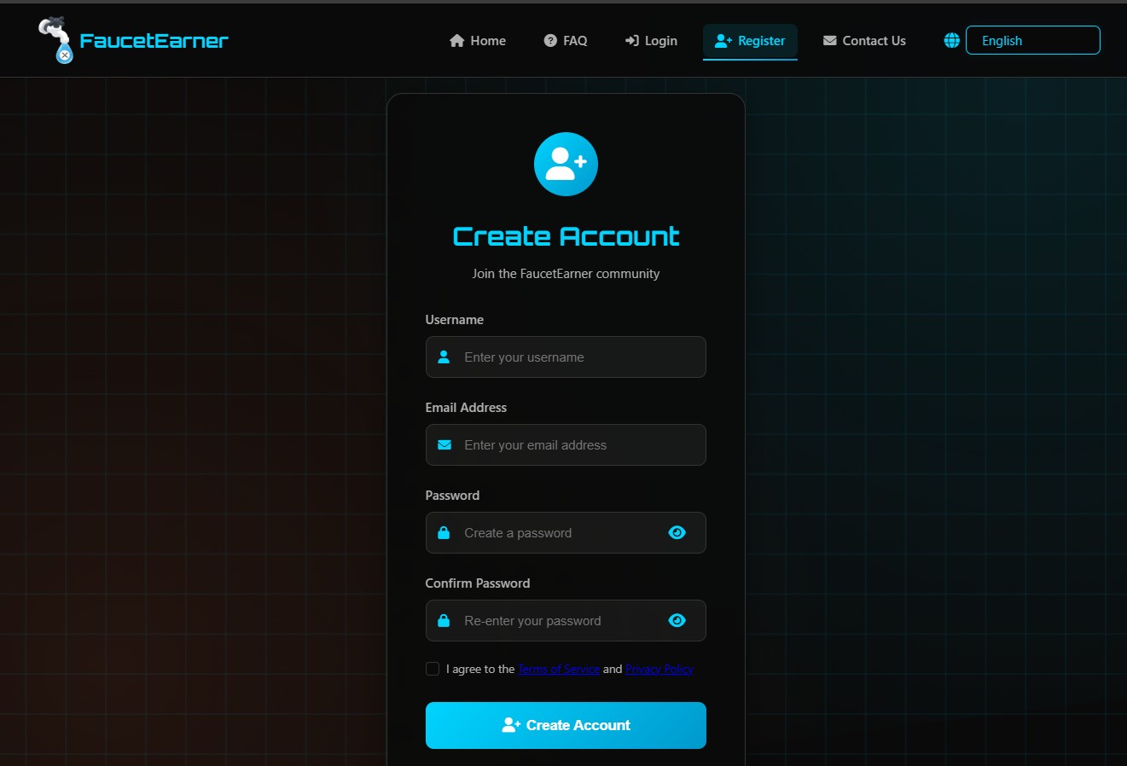Viewport: 1127px width, 766px height.
Task: Click the user icon in username field
Action: pyautogui.click(x=444, y=357)
